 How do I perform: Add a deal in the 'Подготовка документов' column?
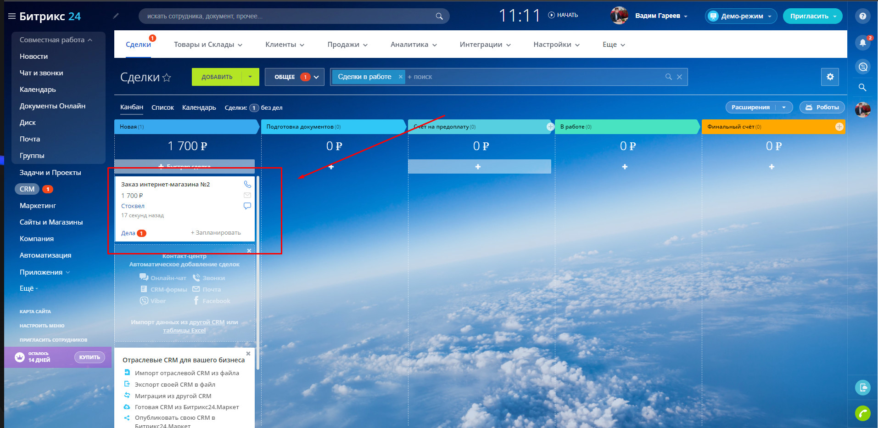pyautogui.click(x=331, y=167)
